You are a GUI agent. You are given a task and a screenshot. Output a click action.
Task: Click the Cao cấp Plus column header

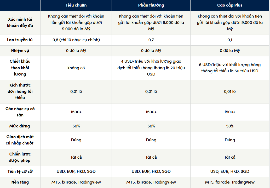point(230,5)
